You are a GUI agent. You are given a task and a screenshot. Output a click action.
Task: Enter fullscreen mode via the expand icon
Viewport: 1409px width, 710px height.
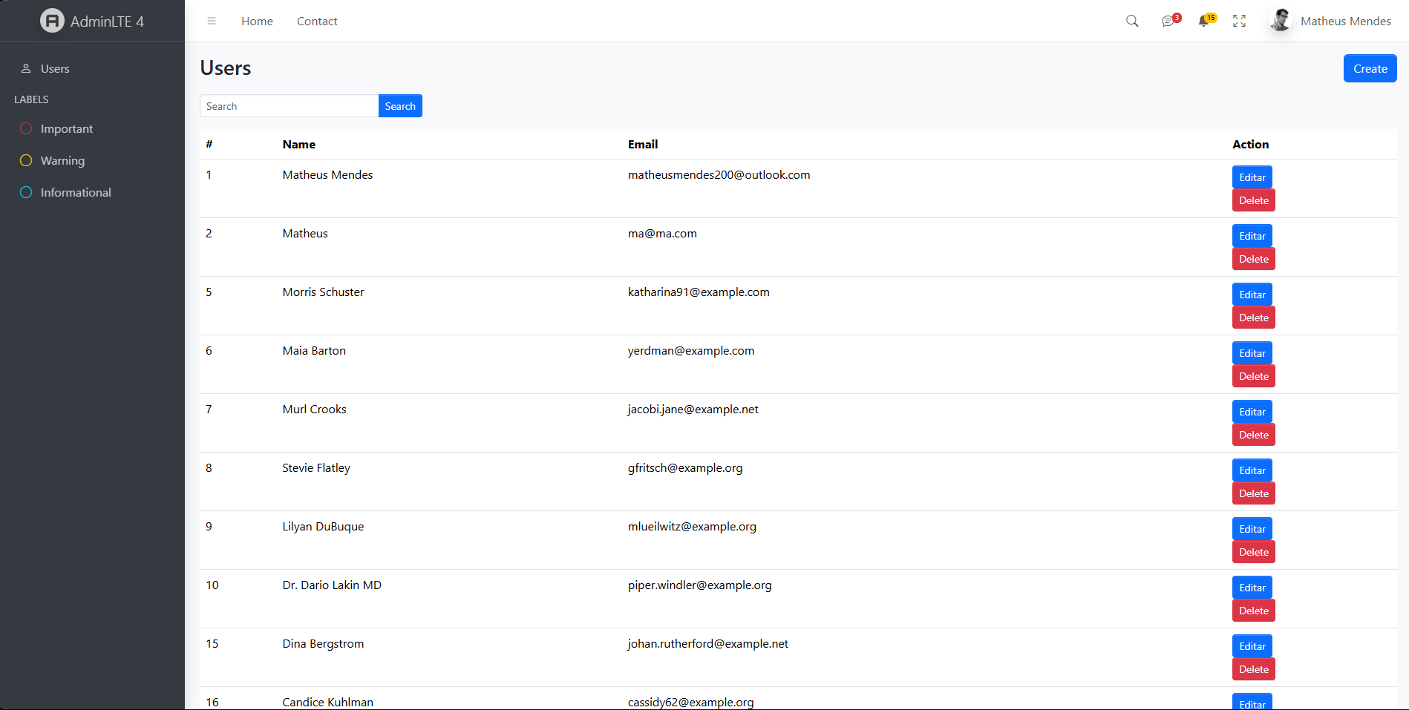coord(1239,21)
